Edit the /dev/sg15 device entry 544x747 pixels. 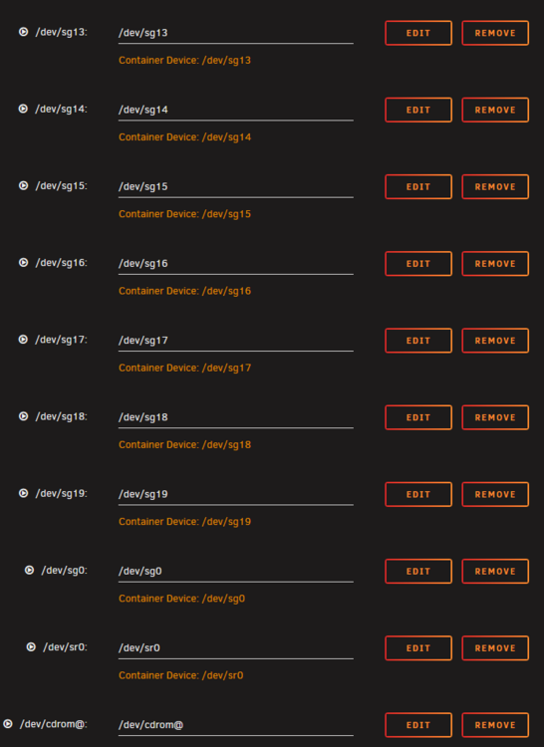(418, 187)
